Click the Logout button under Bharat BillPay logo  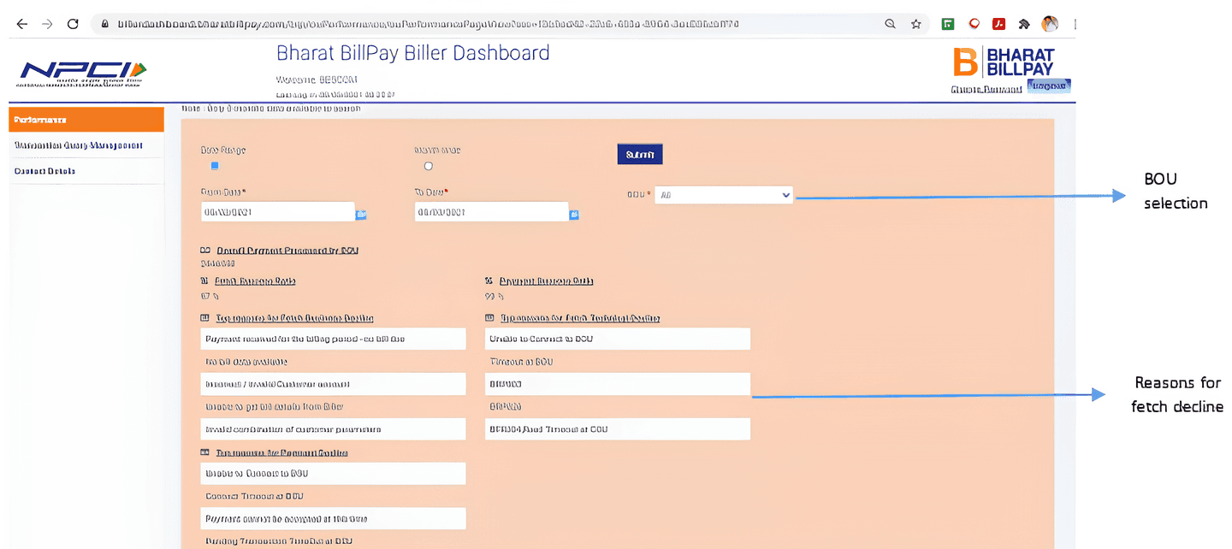1048,86
